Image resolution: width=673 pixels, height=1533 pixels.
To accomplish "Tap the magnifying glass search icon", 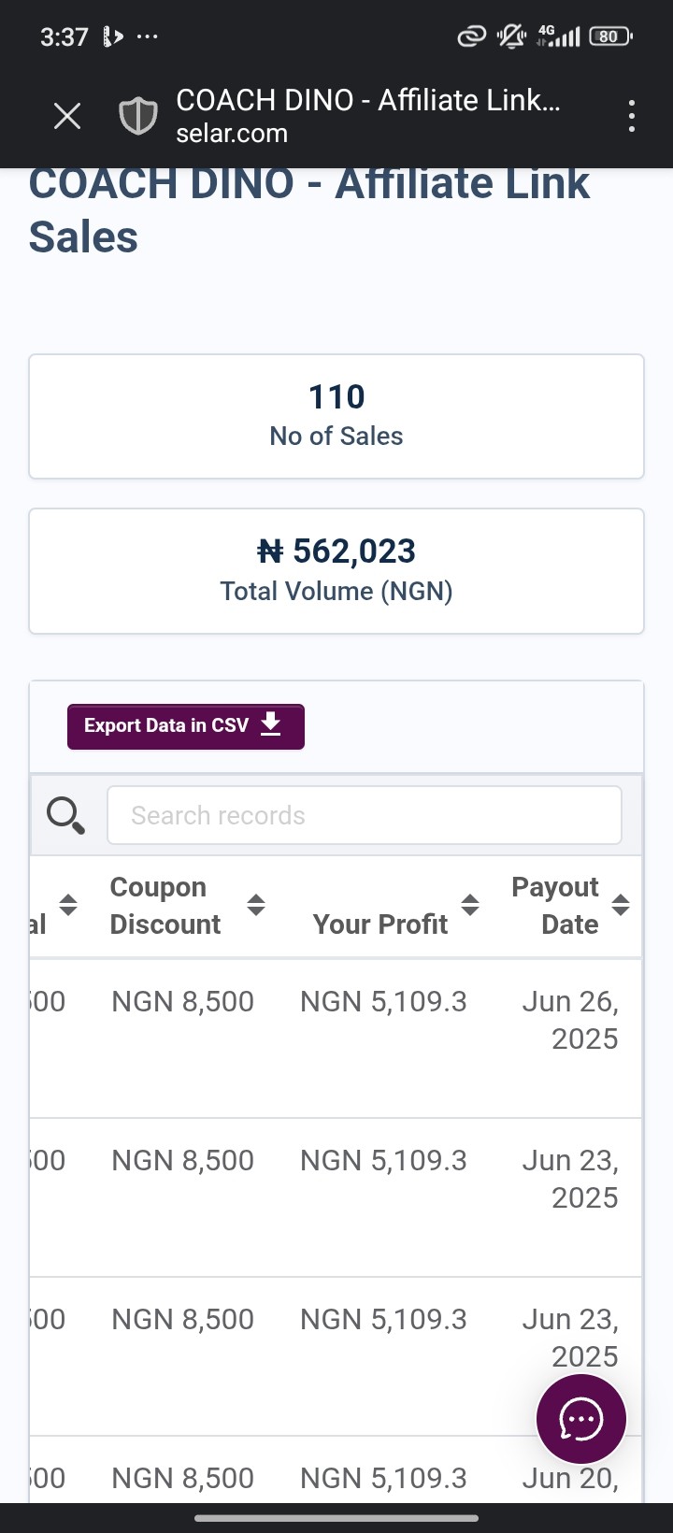I will (65, 815).
